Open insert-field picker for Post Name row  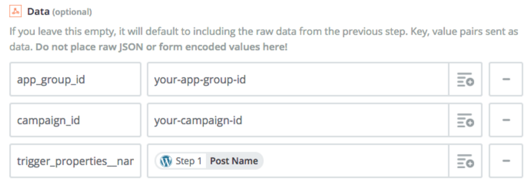pos(465,161)
